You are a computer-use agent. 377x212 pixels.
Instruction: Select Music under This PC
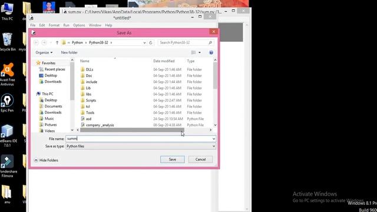pyautogui.click(x=49, y=118)
